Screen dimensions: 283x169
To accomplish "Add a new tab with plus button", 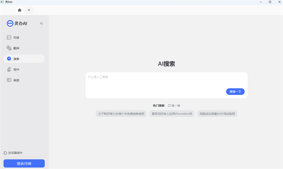I will (x=29, y=10).
